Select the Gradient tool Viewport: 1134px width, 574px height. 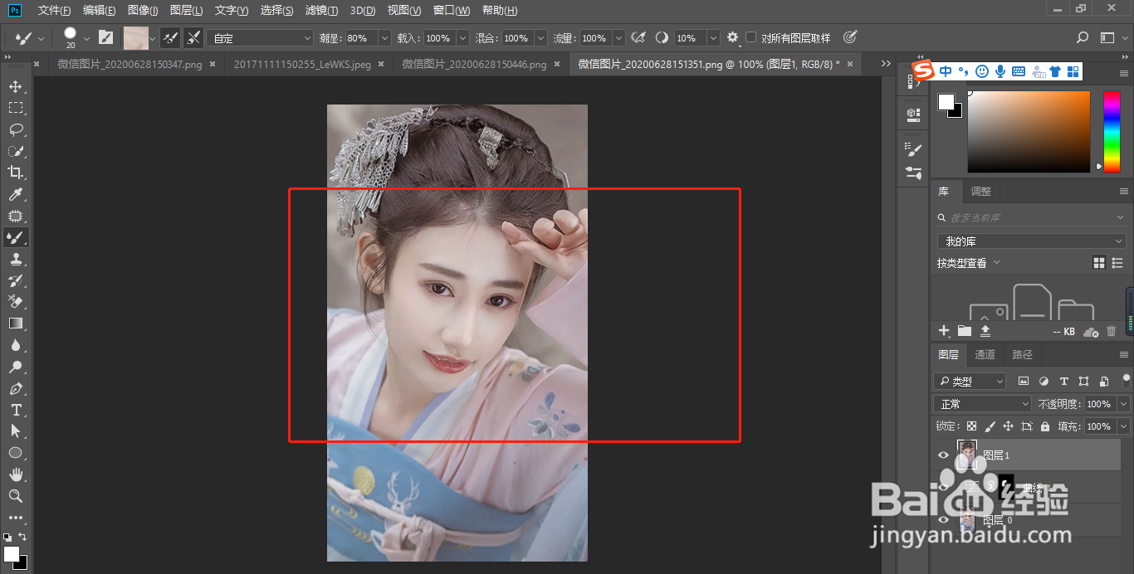[15, 323]
